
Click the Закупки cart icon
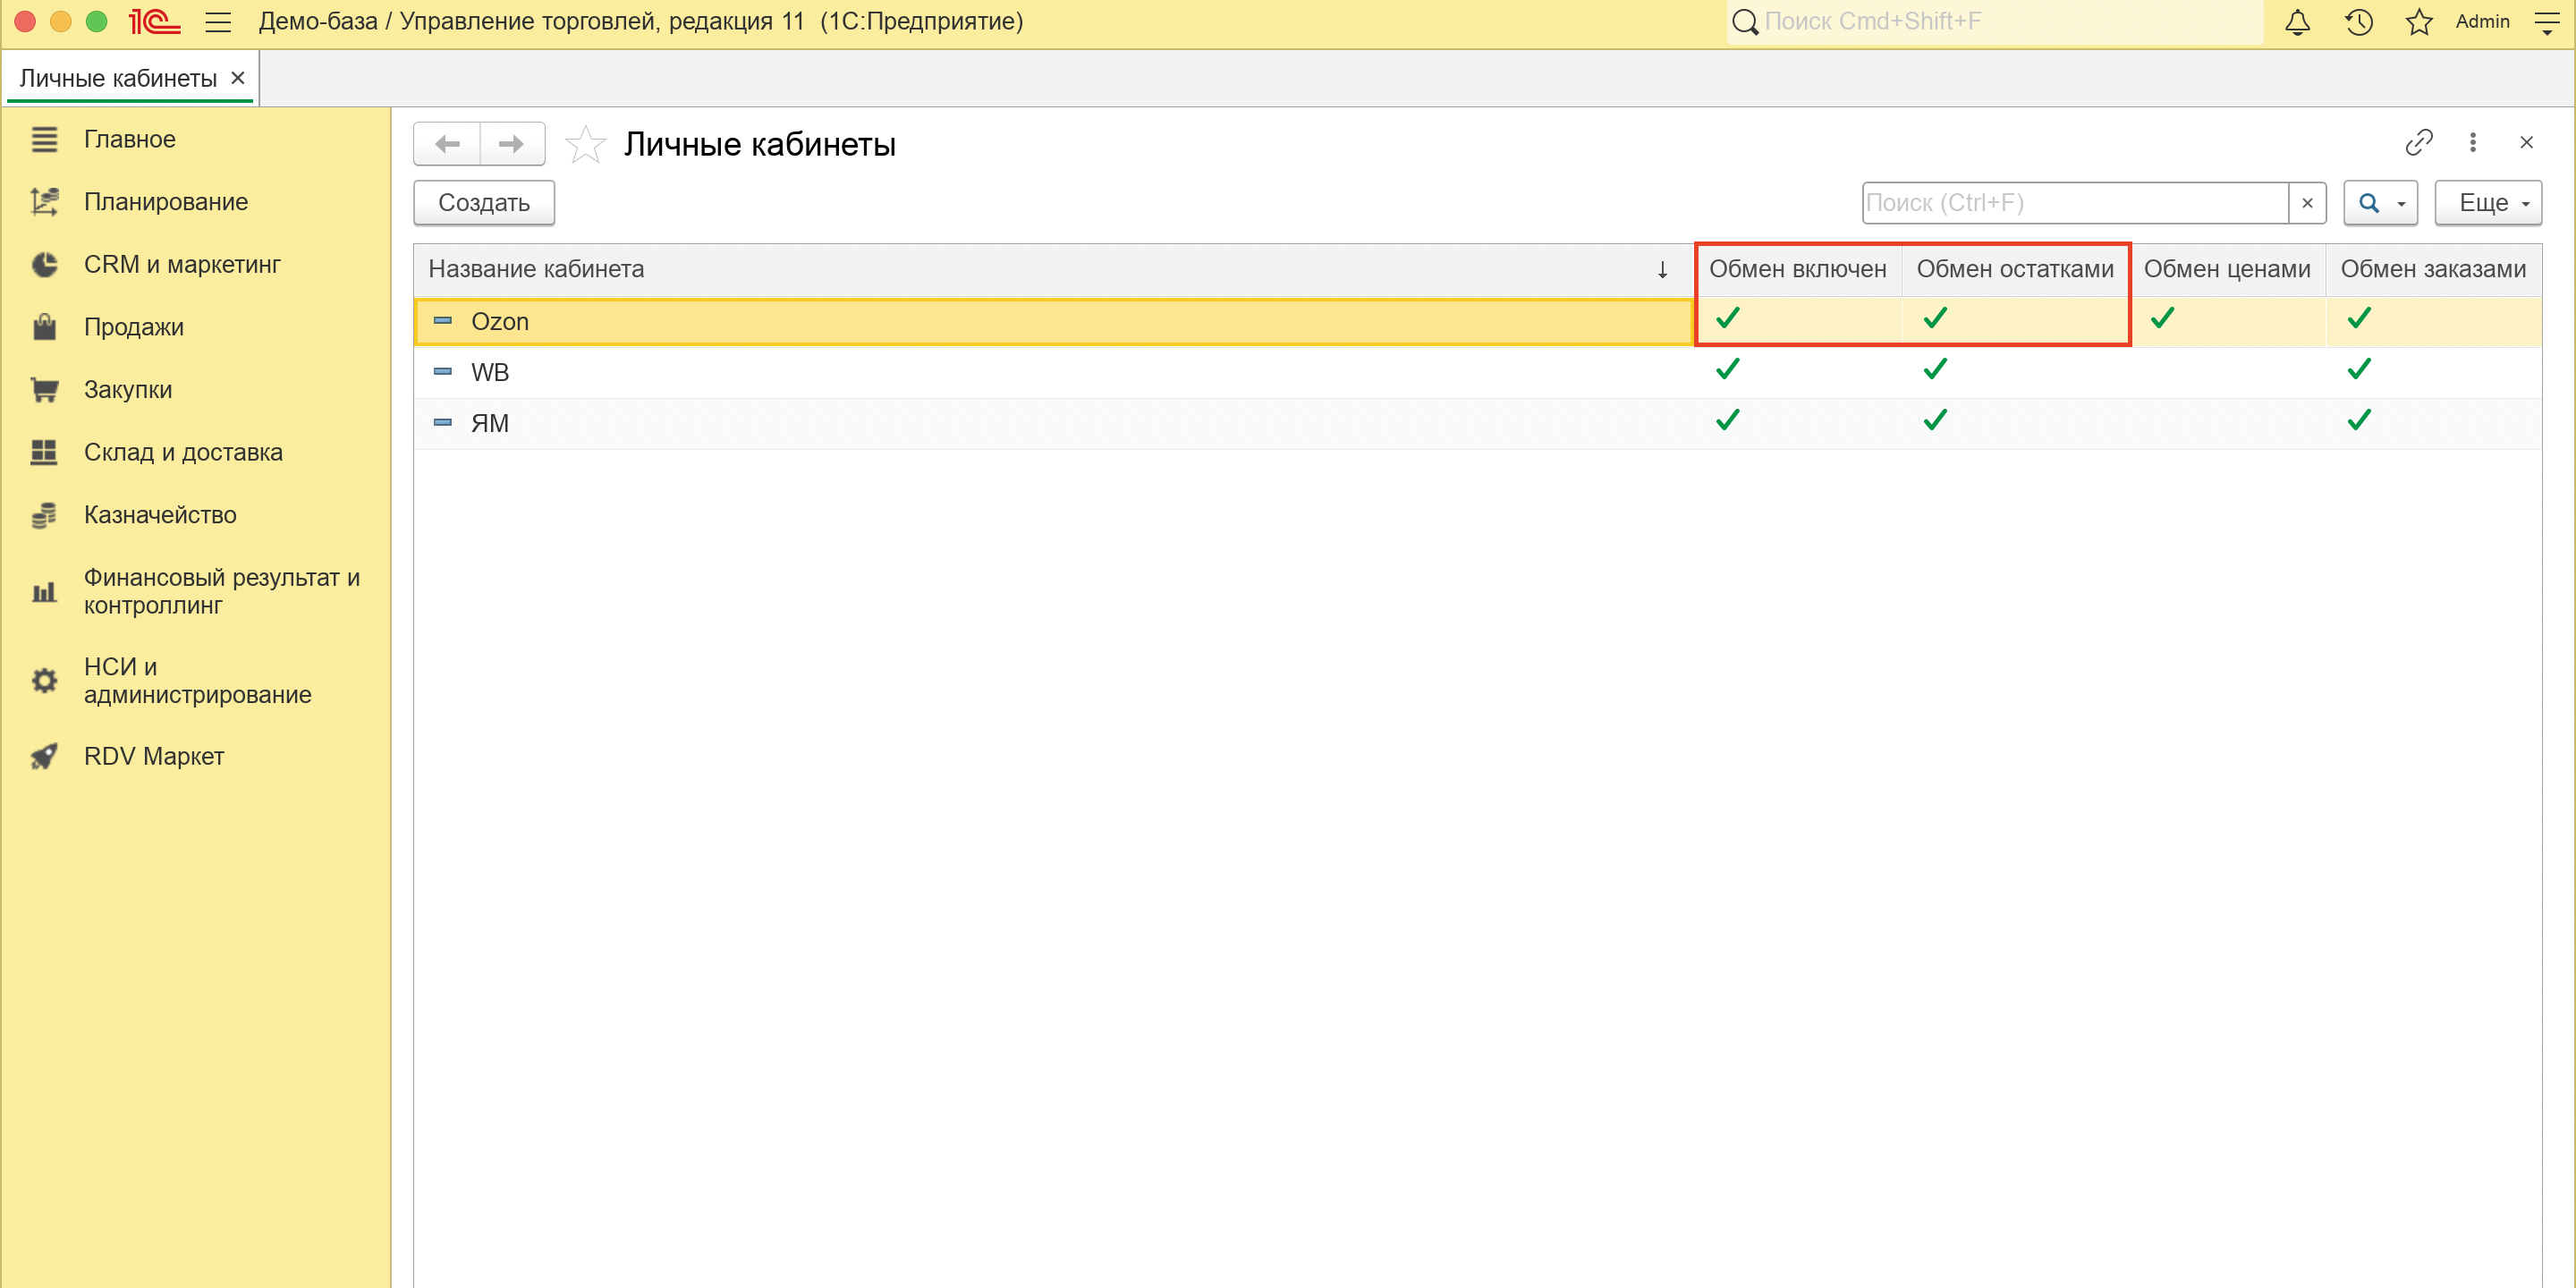[44, 390]
